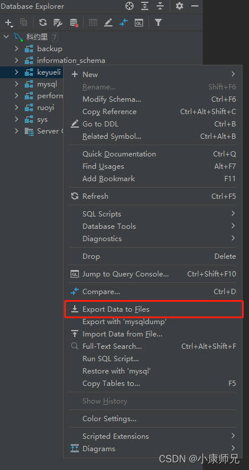Click the Refresh icon in toolbar

coord(43,22)
